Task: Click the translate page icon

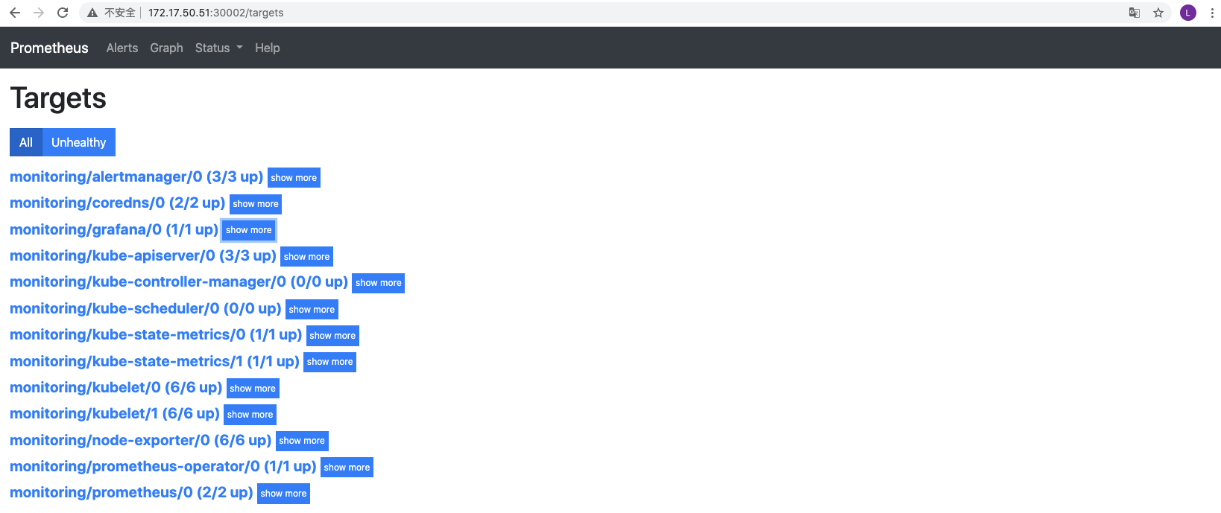Action: 1134,13
